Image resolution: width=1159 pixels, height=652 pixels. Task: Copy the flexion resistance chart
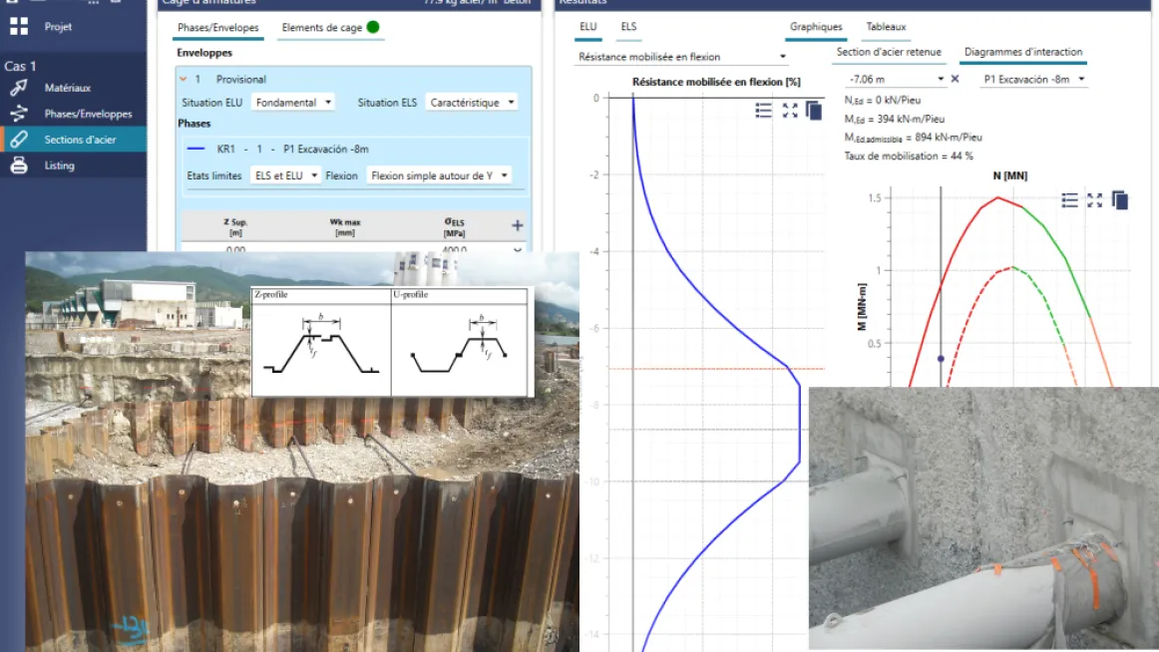click(814, 111)
